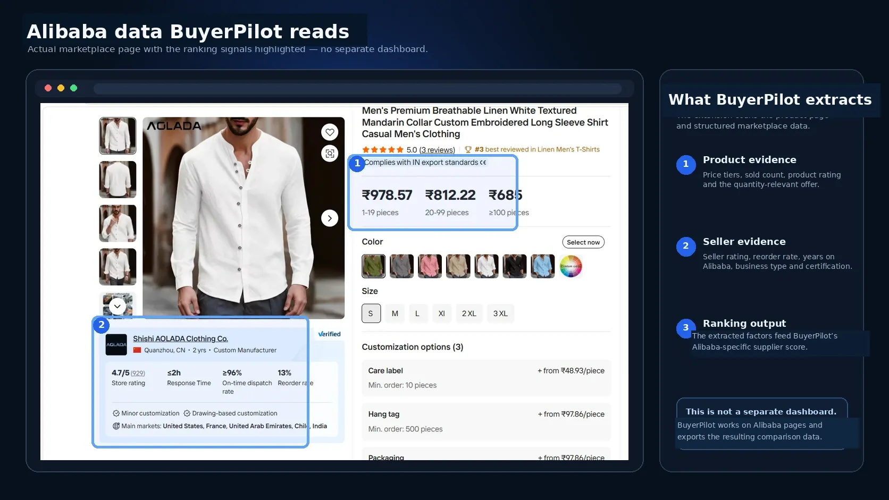This screenshot has height=500, width=889.
Task: Click the Main markets globe icon
Action: coord(116,426)
